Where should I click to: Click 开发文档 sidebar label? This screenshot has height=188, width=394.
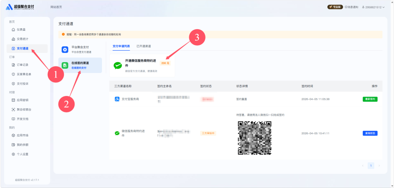23,119
